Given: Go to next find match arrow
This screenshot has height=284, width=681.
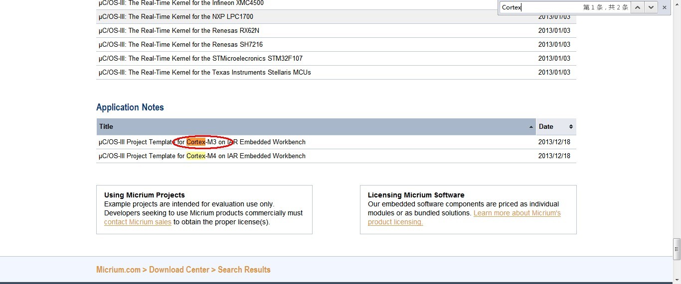Looking at the screenshot, I should coord(651,7).
